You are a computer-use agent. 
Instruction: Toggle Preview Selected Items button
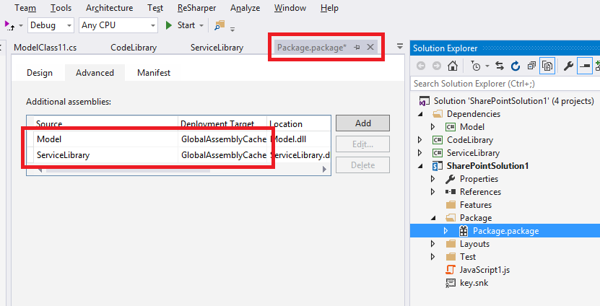point(584,66)
